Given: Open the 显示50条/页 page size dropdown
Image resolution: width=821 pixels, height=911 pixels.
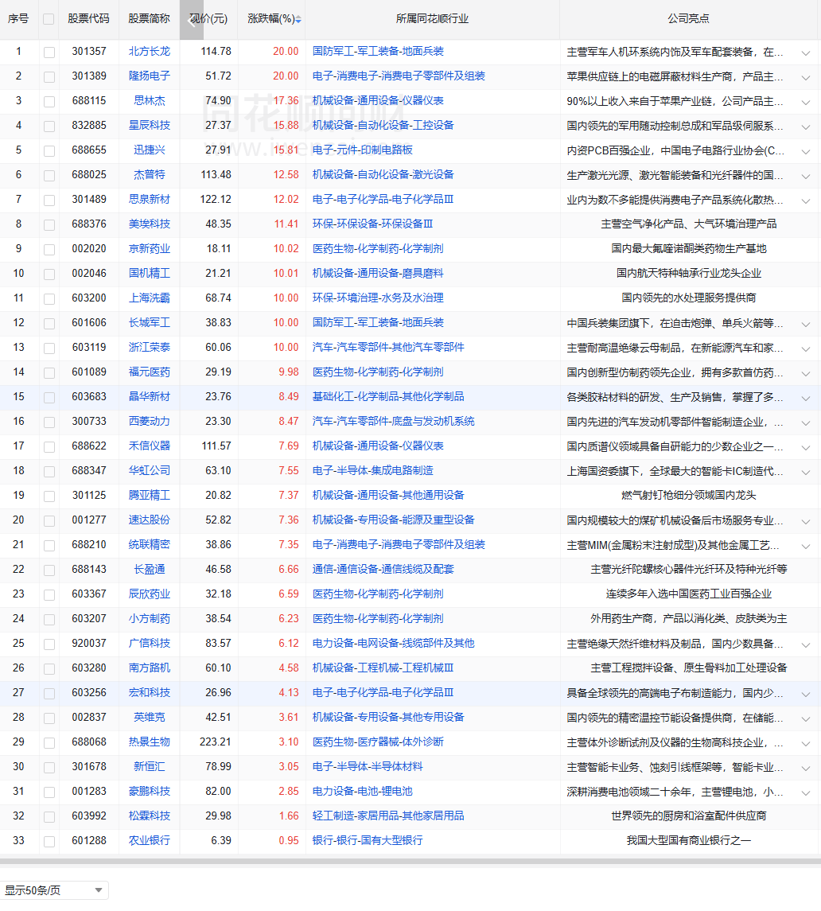Looking at the screenshot, I should click(54, 890).
